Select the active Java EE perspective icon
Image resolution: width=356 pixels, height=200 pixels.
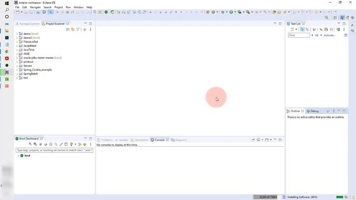pyautogui.click(x=342, y=18)
